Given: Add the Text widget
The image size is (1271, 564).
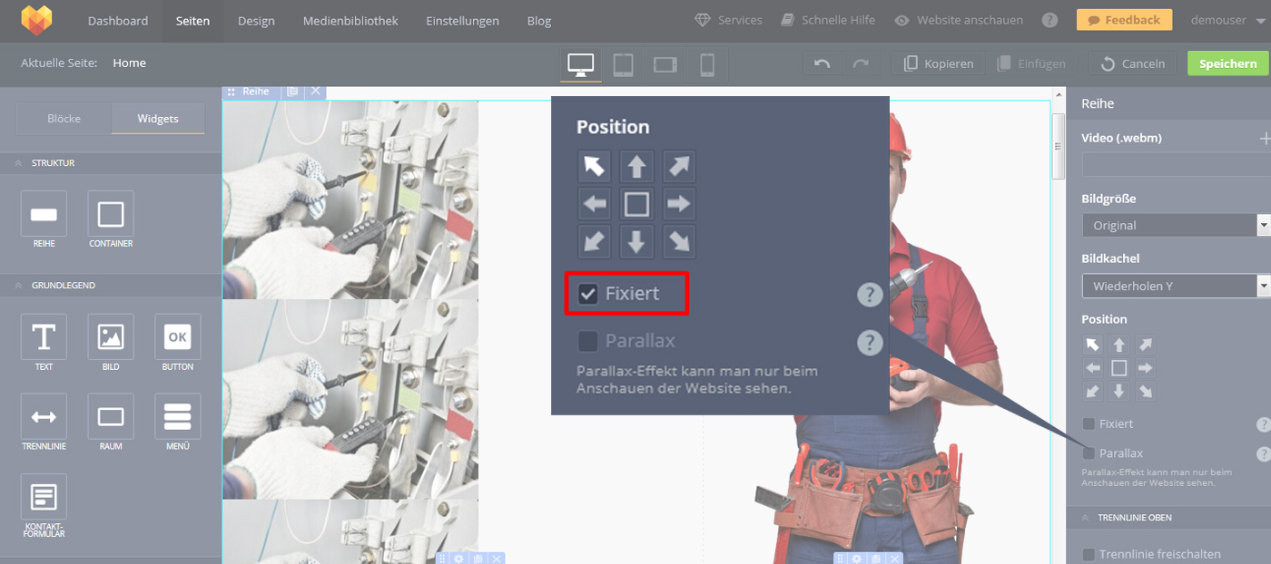Looking at the screenshot, I should tap(44, 337).
